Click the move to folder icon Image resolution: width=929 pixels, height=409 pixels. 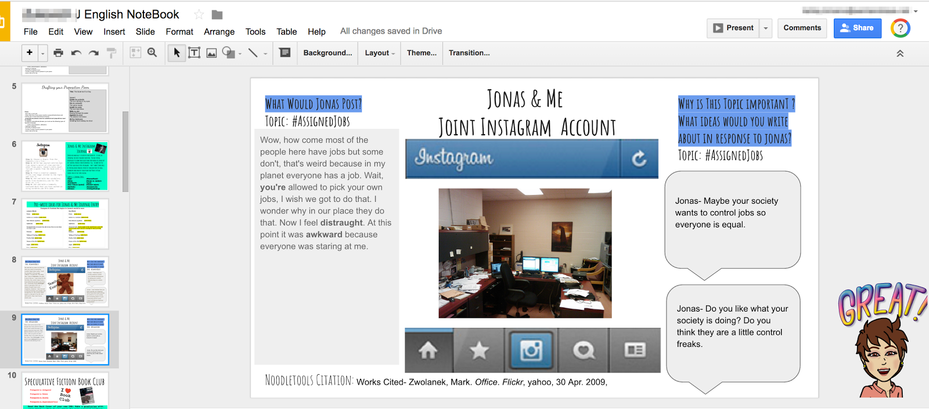[x=217, y=15]
